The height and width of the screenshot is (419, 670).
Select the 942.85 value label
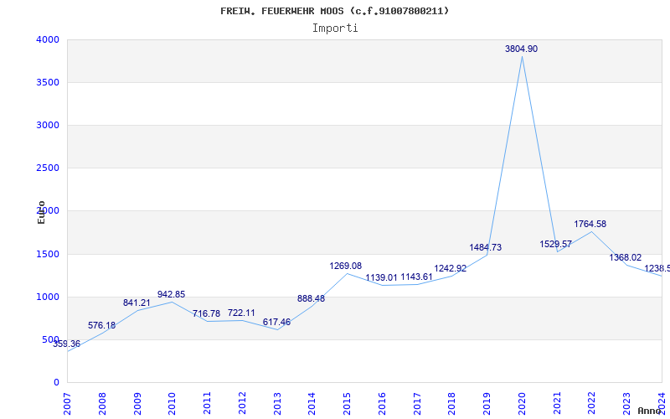click(x=172, y=294)
